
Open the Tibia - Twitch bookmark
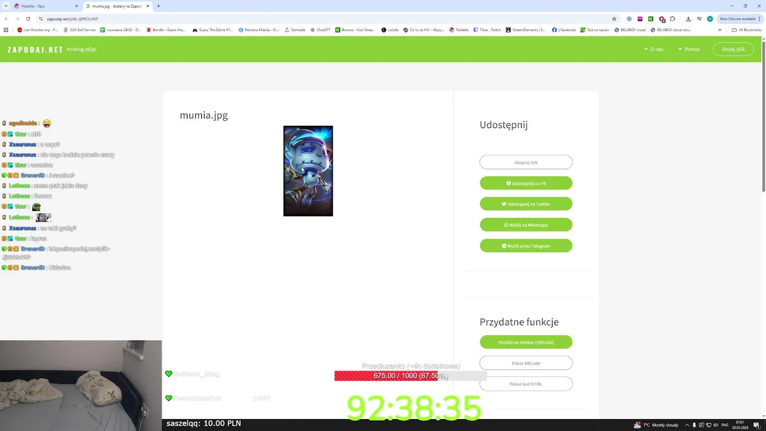coord(487,30)
